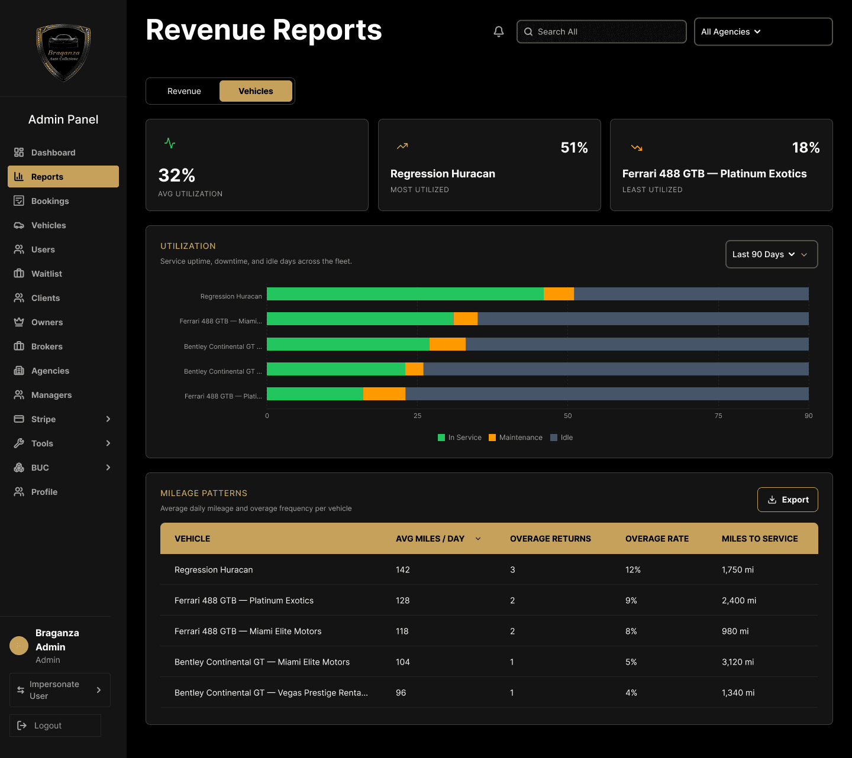The width and height of the screenshot is (852, 758).
Task: Click the Managers sidebar icon
Action: [19, 395]
